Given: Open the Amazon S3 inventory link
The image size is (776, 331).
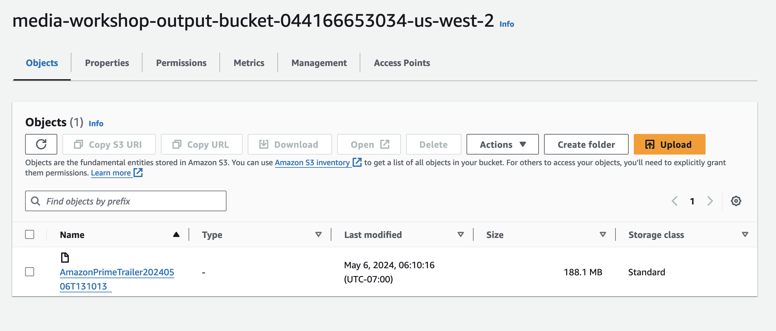Looking at the screenshot, I should click(312, 163).
